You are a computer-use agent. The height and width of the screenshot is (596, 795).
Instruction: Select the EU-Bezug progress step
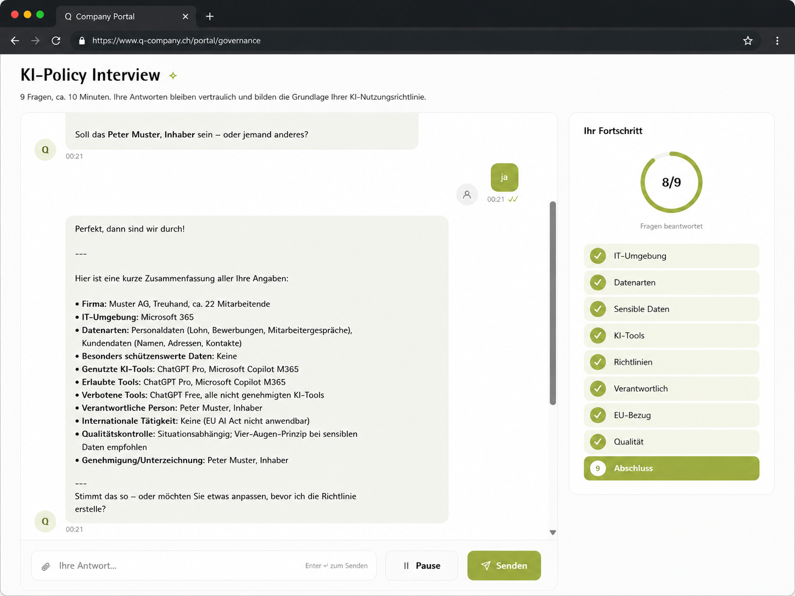click(x=671, y=415)
